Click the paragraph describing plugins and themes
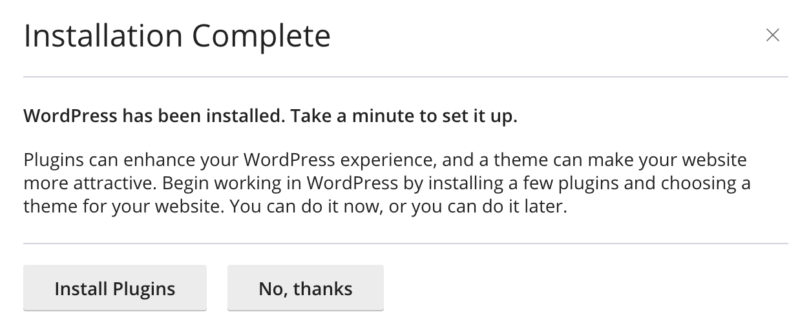Screen dimensions: 809x332 [386, 183]
